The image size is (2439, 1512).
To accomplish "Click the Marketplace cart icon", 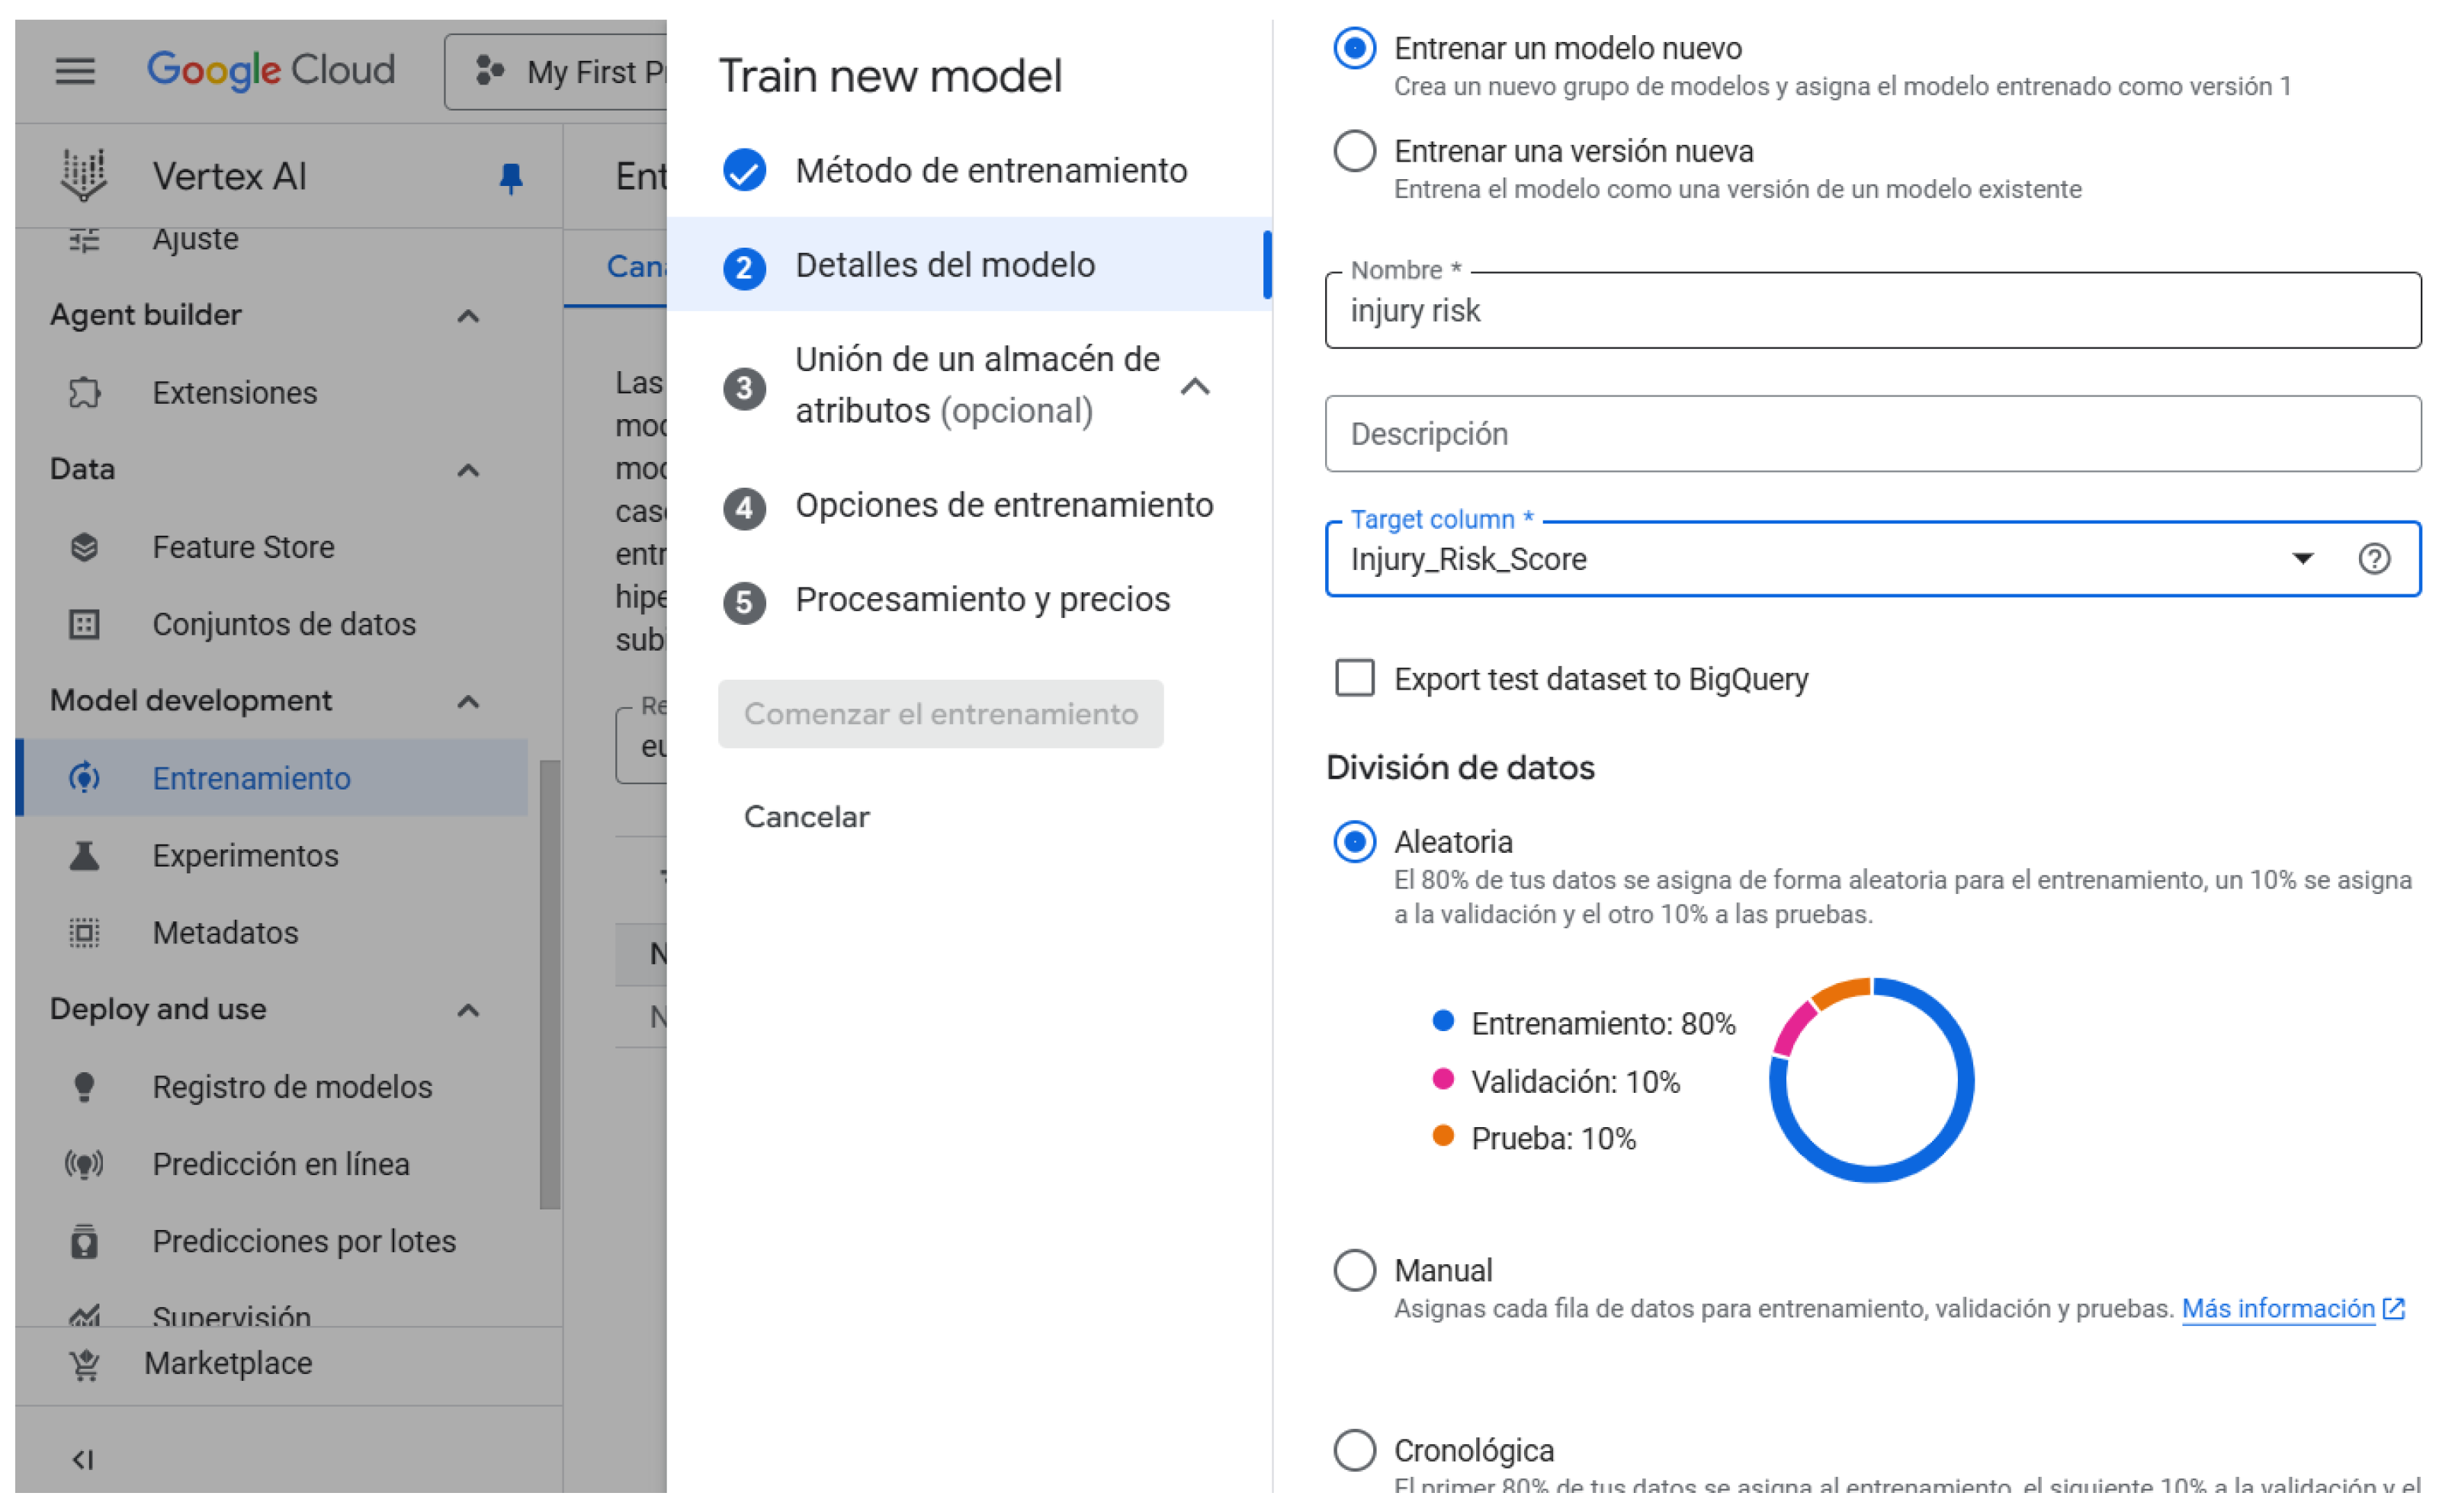I will point(84,1364).
